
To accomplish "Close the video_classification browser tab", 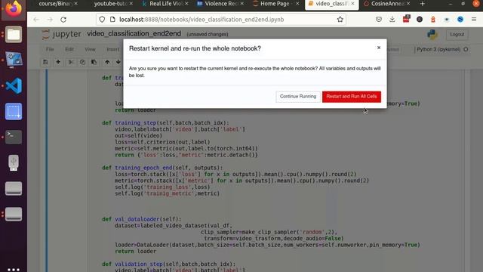I will [x=352, y=4].
